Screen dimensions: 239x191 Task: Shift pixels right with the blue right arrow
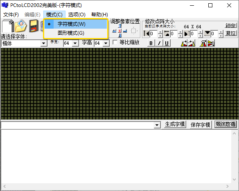click(x=125, y=31)
